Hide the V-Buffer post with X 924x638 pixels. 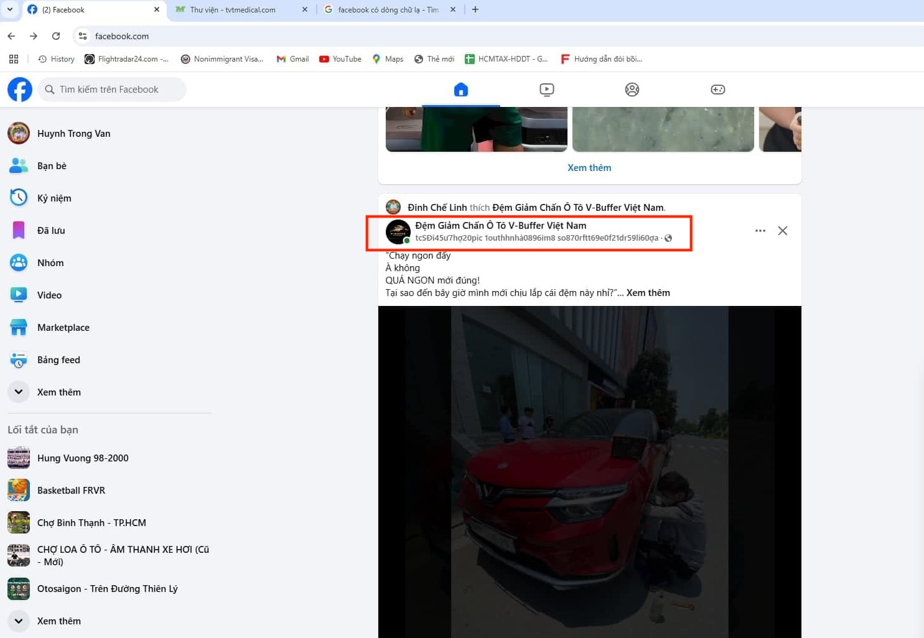782,231
